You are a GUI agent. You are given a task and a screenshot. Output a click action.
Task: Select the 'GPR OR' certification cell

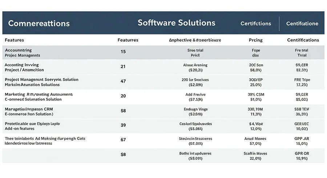pos(302,153)
